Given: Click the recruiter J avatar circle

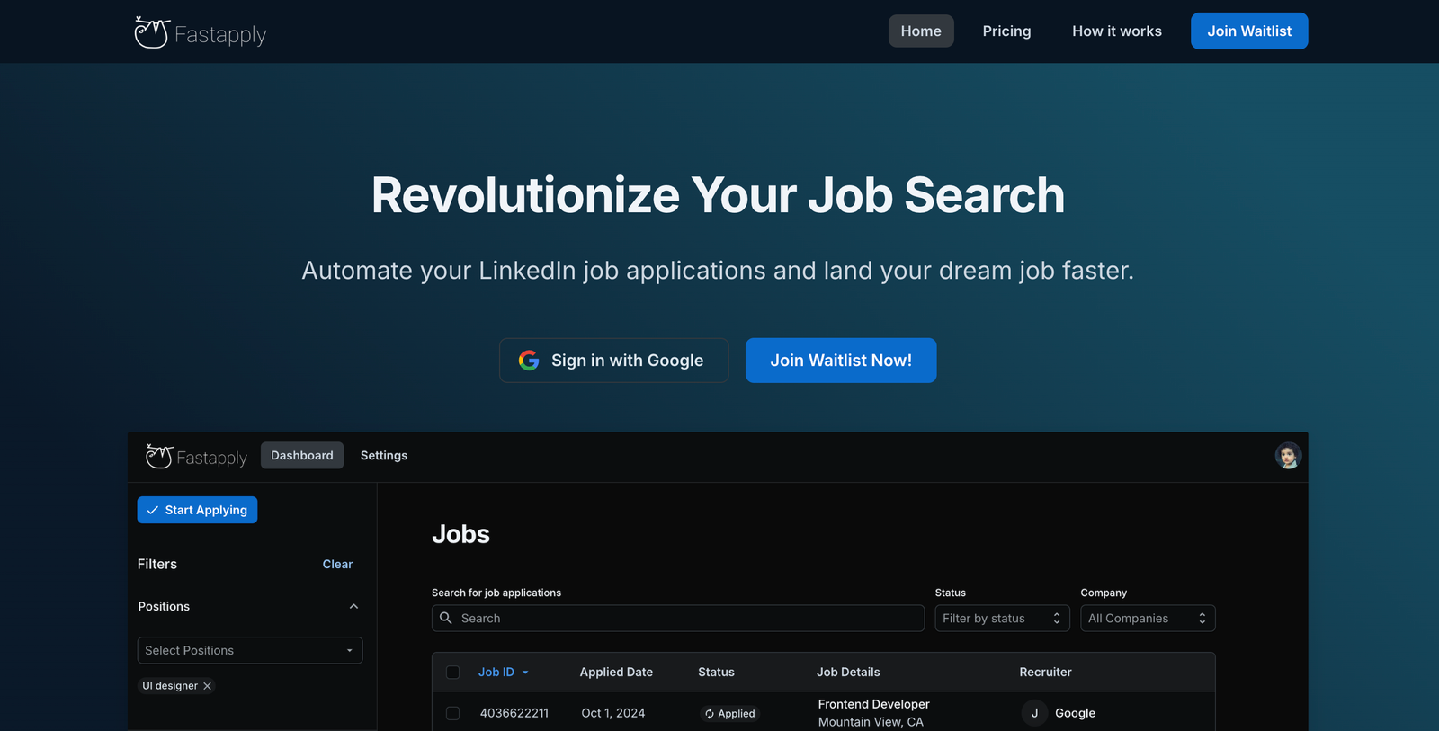Looking at the screenshot, I should [1034, 713].
